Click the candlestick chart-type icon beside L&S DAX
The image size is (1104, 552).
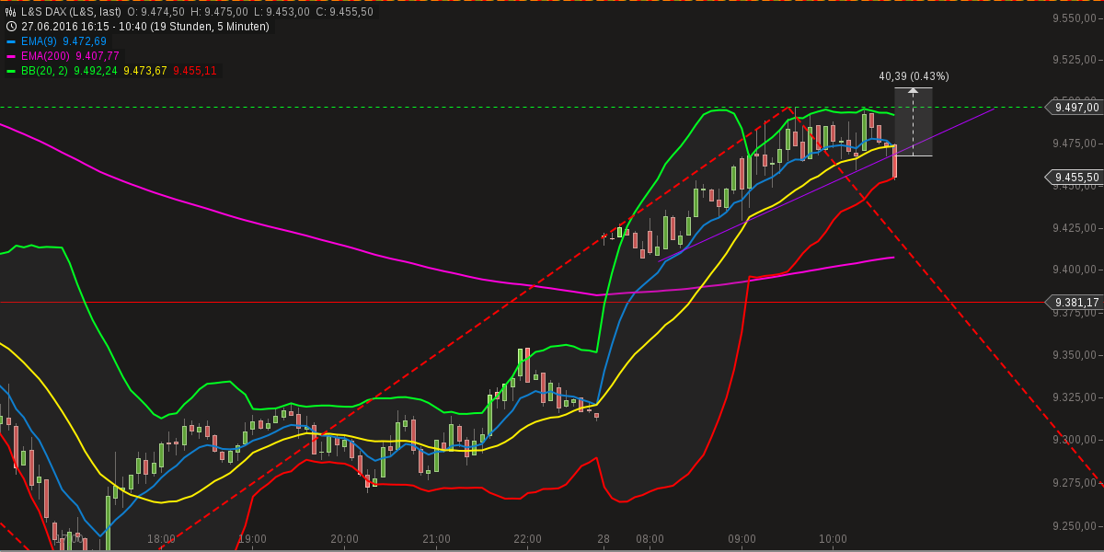pyautogui.click(x=11, y=12)
